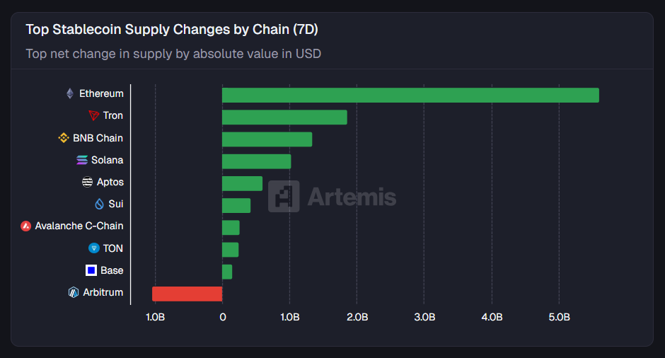
Task: Click the Solana green bar
Action: 256,161
